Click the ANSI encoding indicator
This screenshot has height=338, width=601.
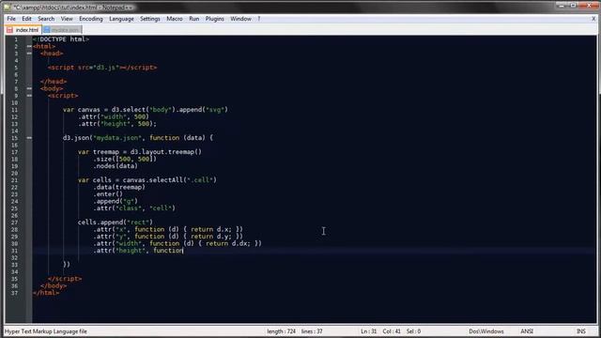click(x=527, y=331)
